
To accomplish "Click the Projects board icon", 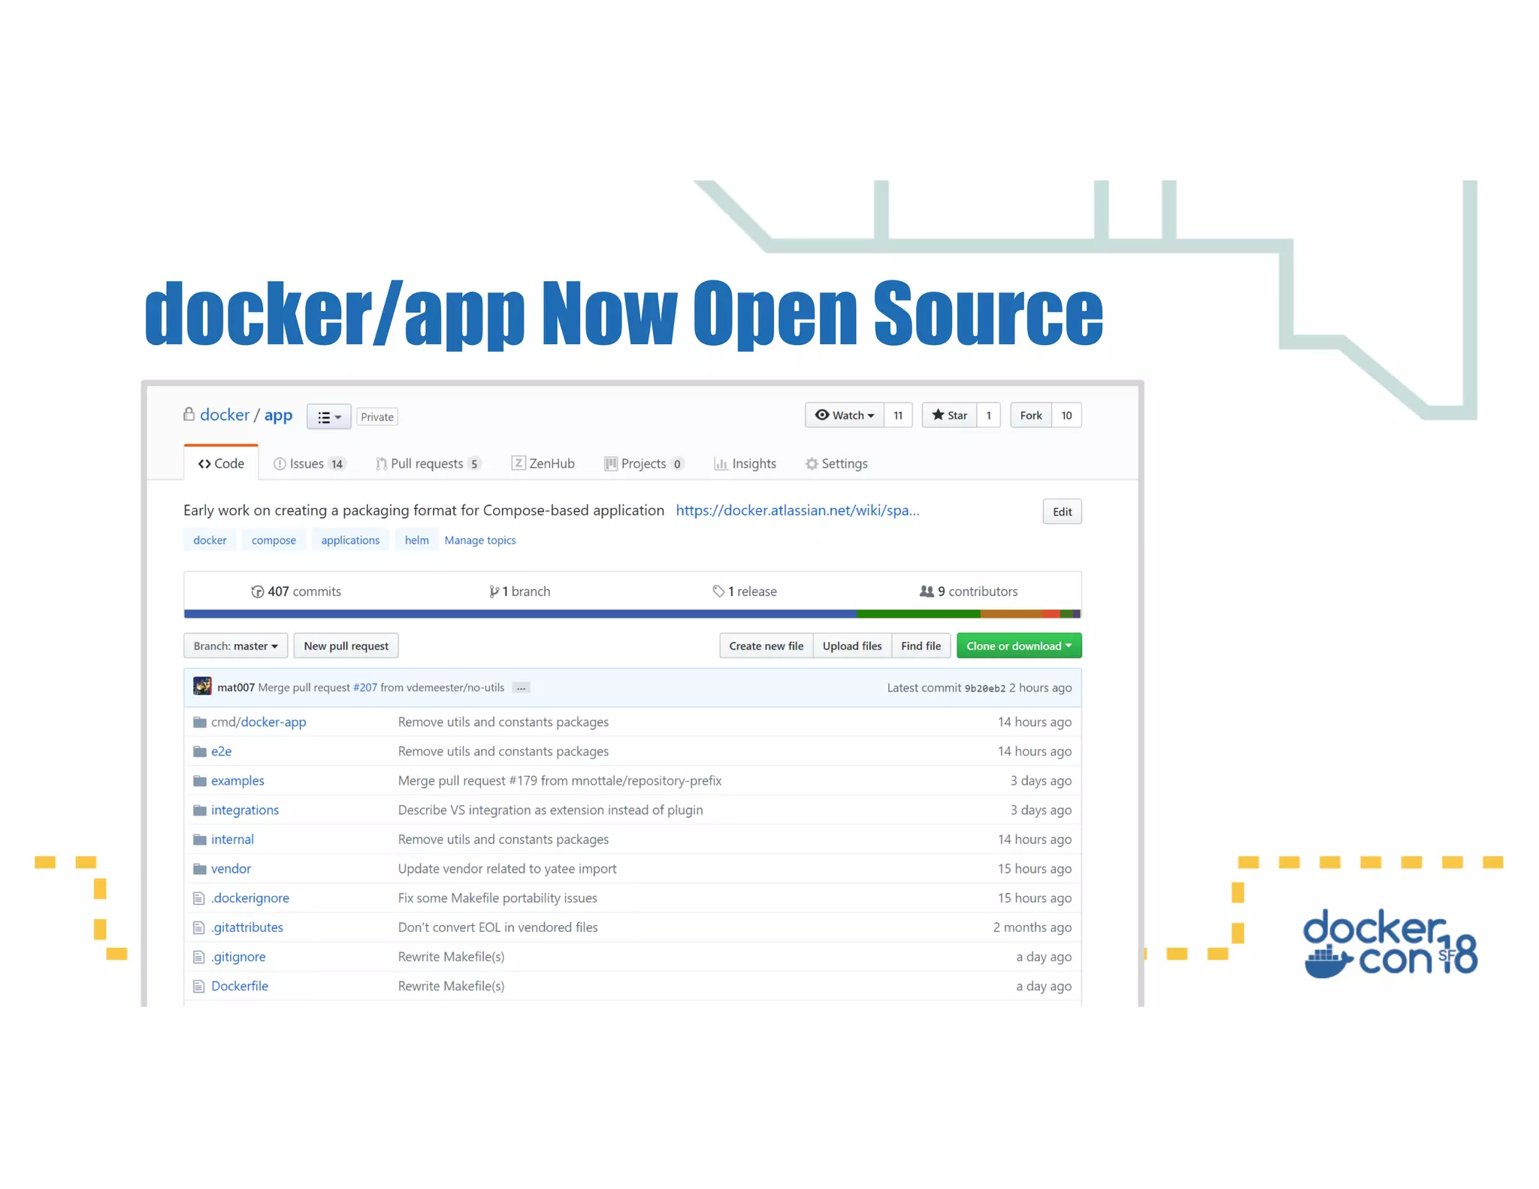I will coord(611,464).
